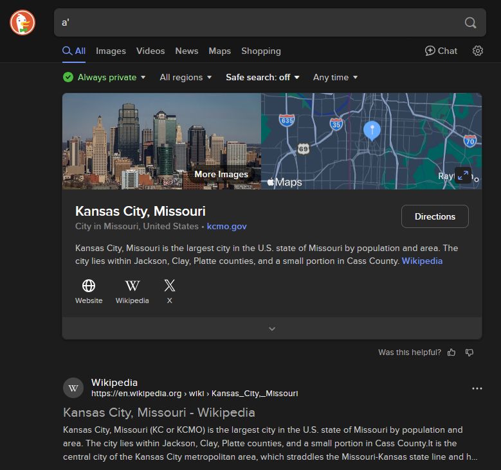This screenshot has height=470, width=501.
Task: Open the Any time filter dropdown
Action: pos(335,77)
